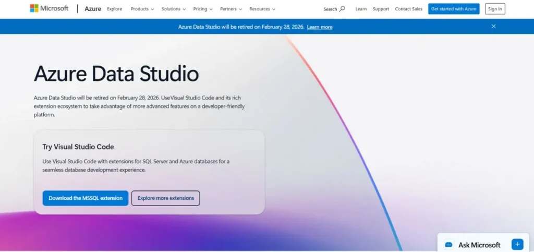Image resolution: width=534 pixels, height=252 pixels.
Task: Expand the Solutions dropdown menu
Action: 173,9
